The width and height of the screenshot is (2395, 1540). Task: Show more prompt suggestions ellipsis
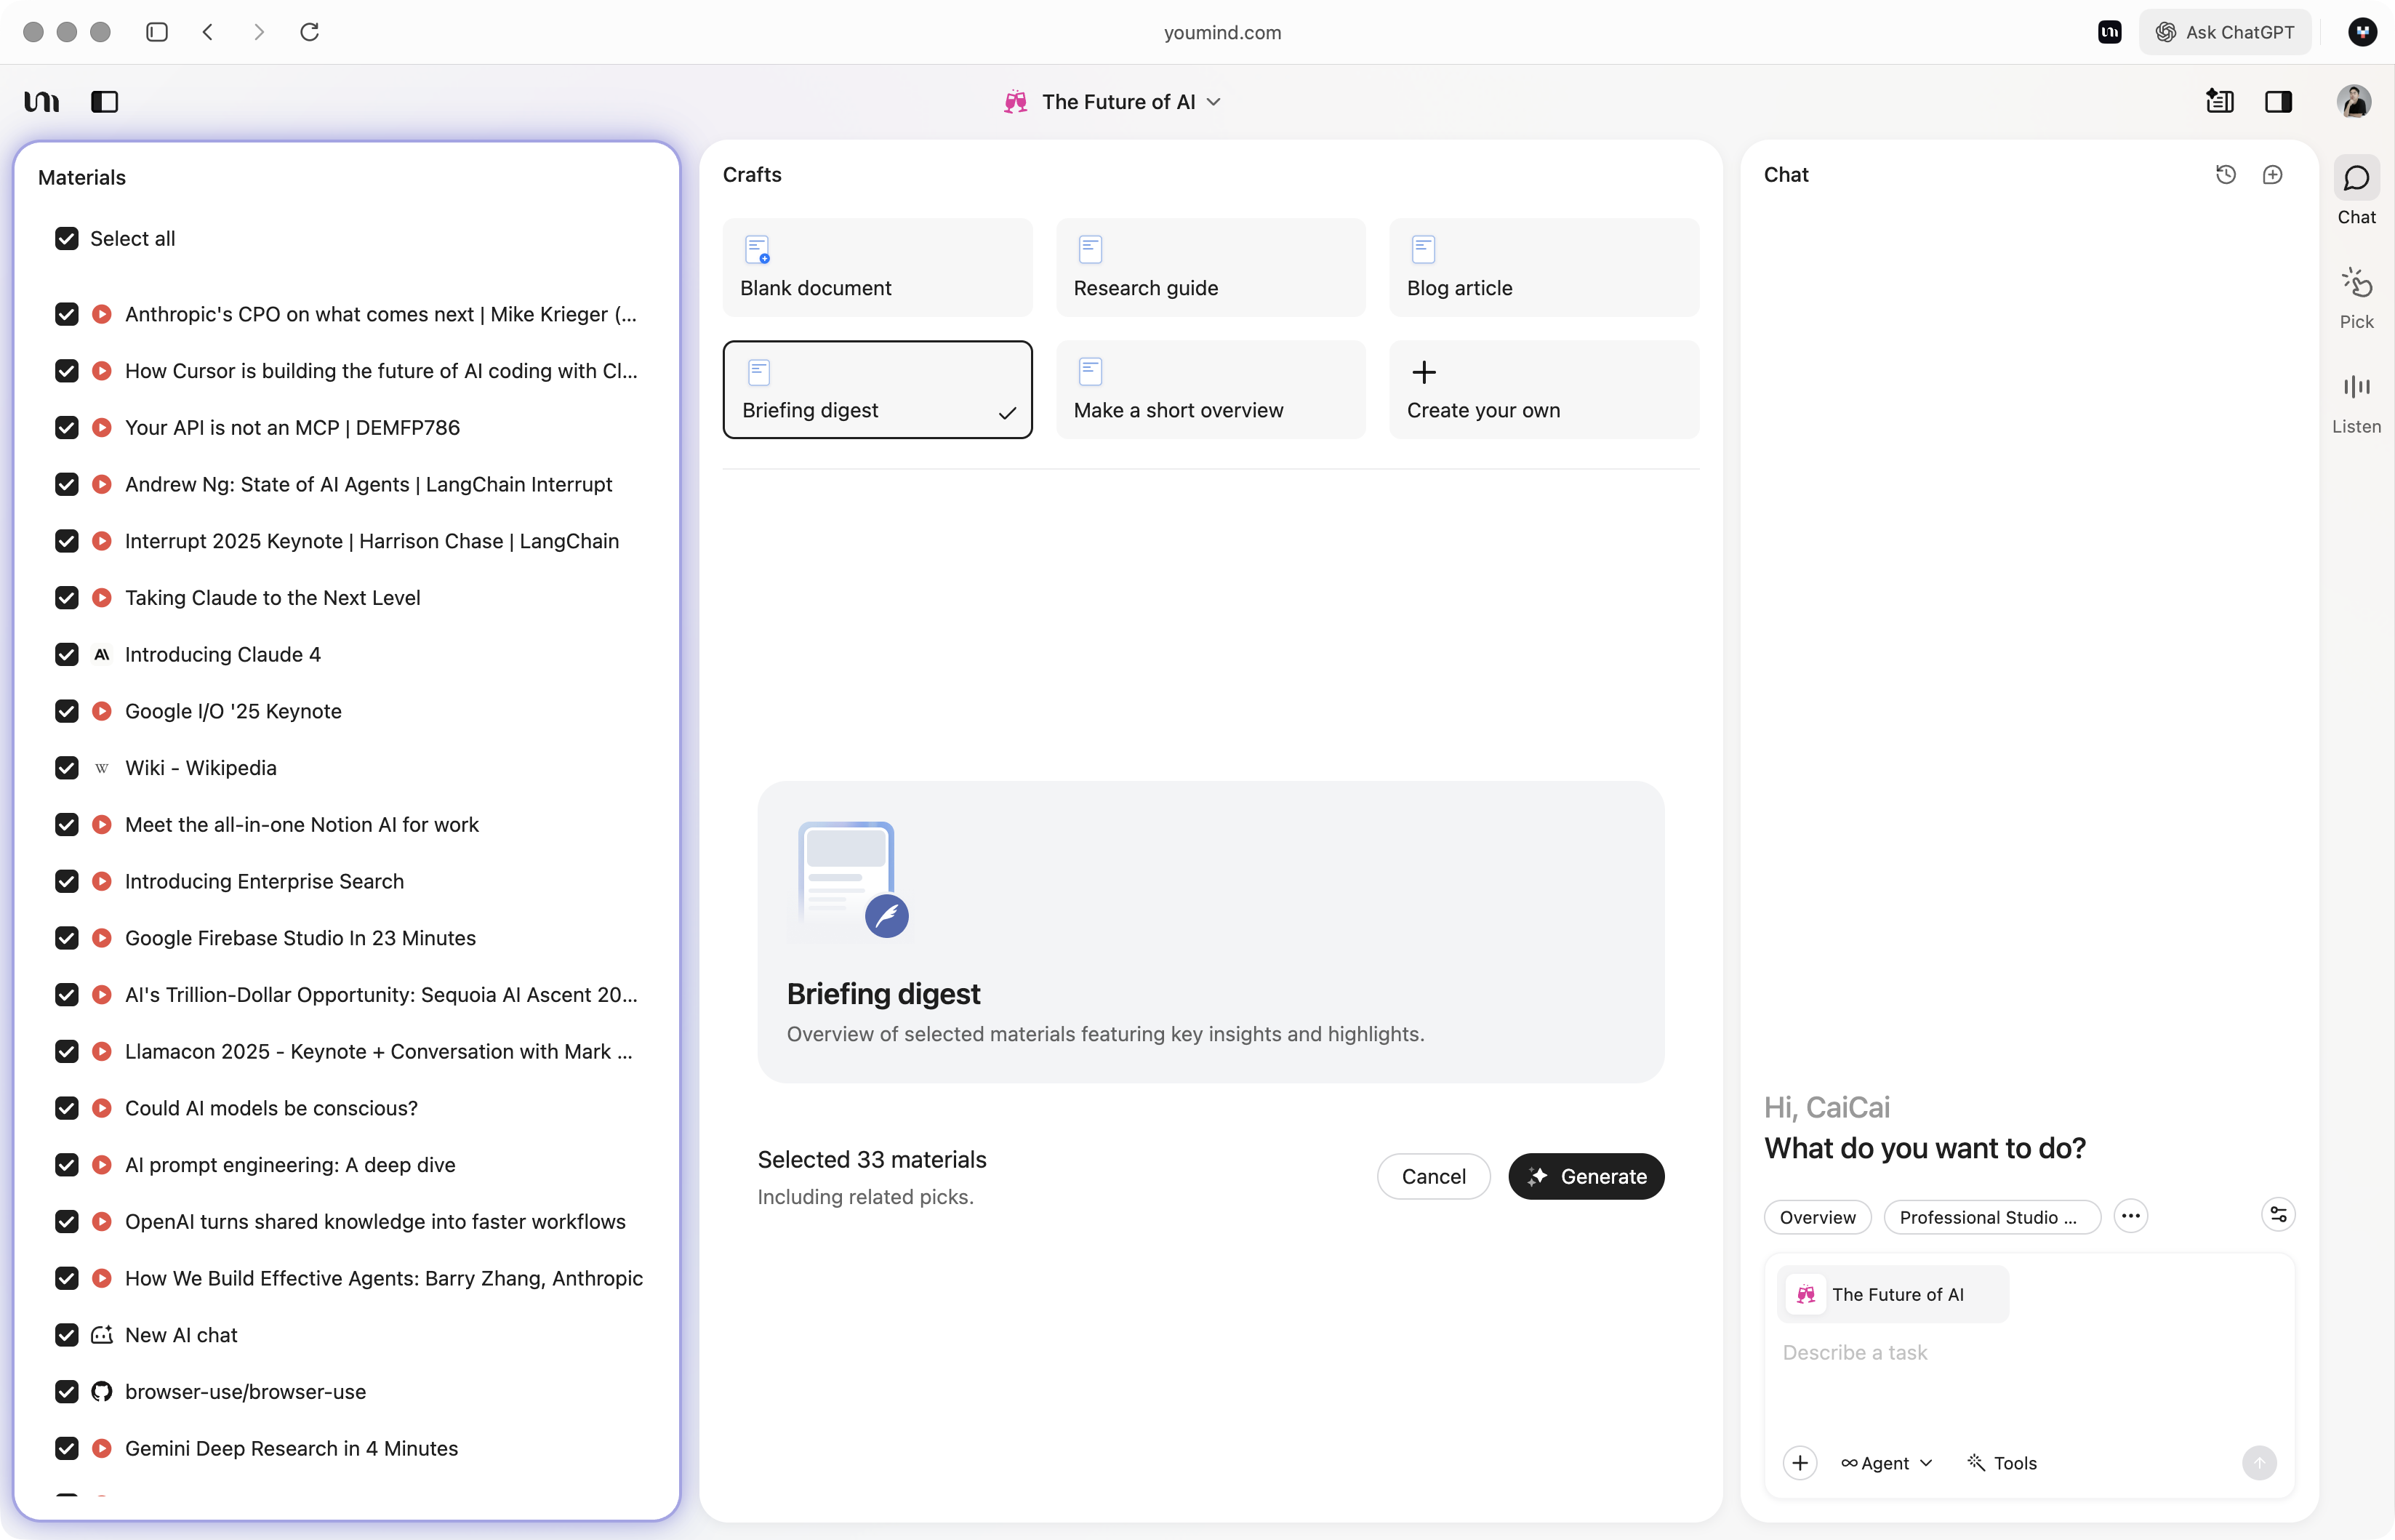pos(2130,1217)
